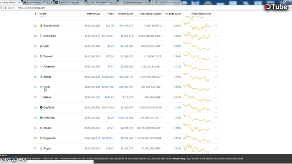Image resolution: width=292 pixels, height=164 pixels.
Task: Open the Ontology coin page link
Action: click(49, 118)
